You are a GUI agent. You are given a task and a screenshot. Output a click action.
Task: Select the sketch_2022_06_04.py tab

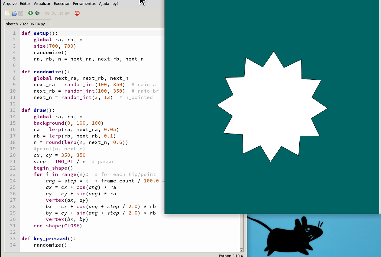[25, 24]
